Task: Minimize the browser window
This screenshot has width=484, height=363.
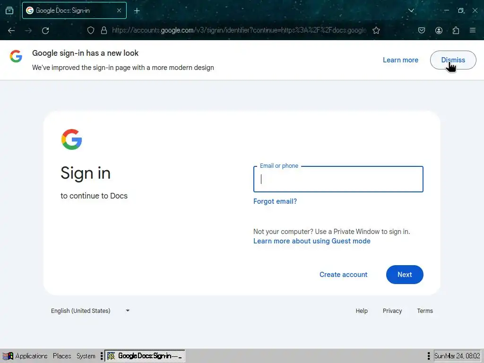Action: [446, 10]
